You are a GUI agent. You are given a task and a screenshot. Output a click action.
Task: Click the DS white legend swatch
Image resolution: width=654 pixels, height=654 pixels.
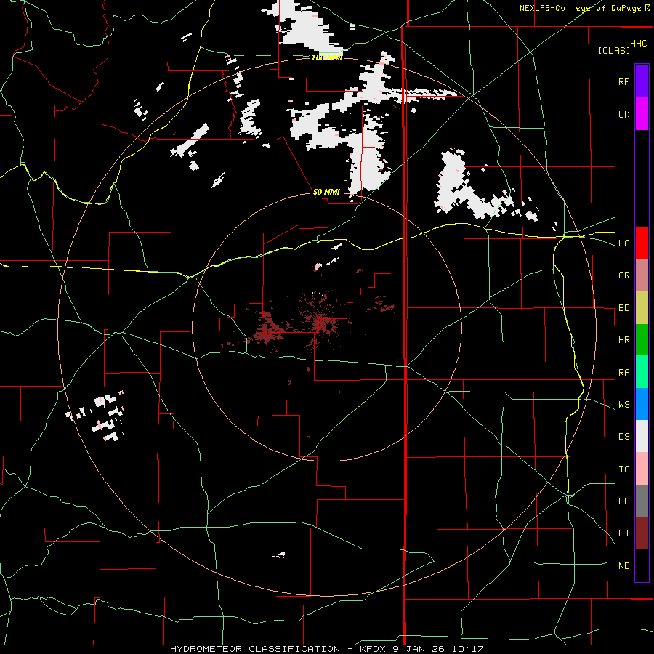[642, 436]
